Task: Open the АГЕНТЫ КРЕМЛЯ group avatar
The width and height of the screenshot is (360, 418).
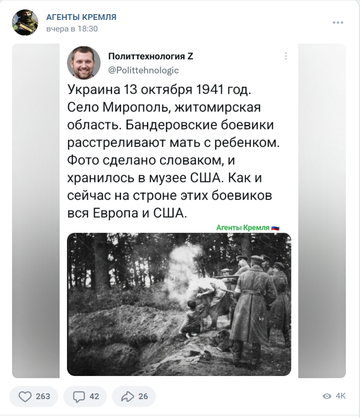Action: [25, 23]
